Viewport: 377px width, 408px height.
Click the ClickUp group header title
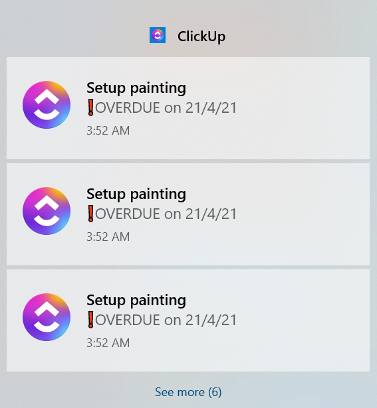click(x=201, y=36)
